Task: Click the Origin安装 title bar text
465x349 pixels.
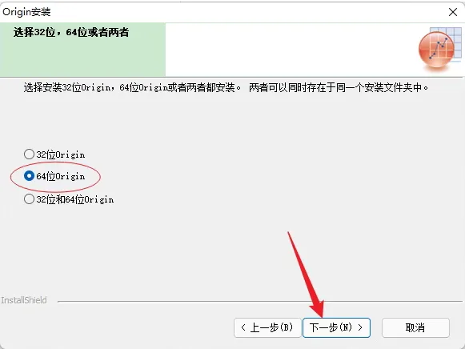Action: [26, 12]
